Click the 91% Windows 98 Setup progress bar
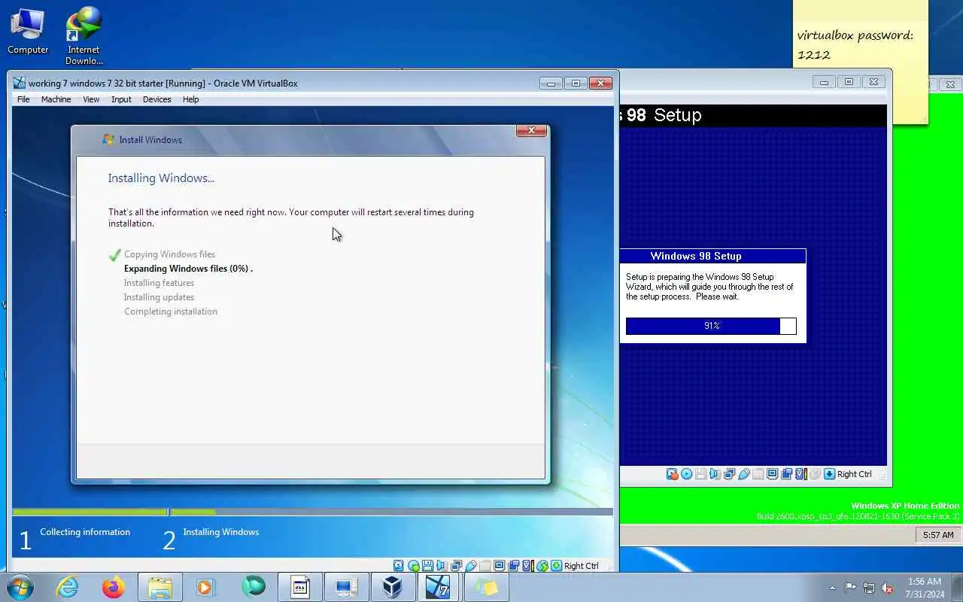Viewport: 963px width, 602px height. click(711, 326)
